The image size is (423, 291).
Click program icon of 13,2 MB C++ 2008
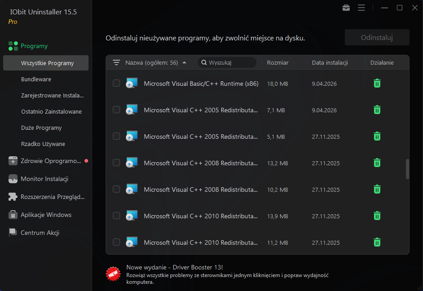coord(132,163)
